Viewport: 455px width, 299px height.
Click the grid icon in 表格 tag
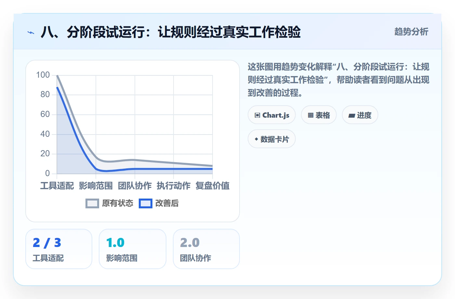point(311,115)
